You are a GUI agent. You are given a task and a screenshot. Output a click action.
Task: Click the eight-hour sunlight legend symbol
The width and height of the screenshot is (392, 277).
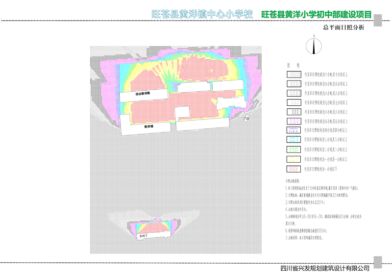[x=294, y=93]
